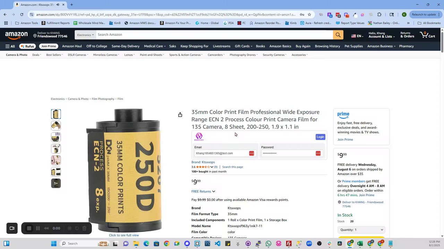Open the Medical Care nav dropdown
Screen dimensions: 444x249
[155, 46]
